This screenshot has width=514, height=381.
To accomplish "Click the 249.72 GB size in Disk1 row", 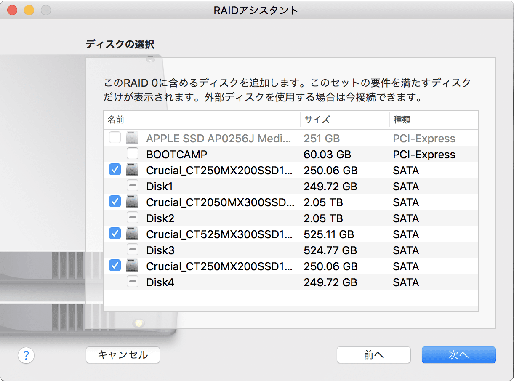I will [330, 187].
